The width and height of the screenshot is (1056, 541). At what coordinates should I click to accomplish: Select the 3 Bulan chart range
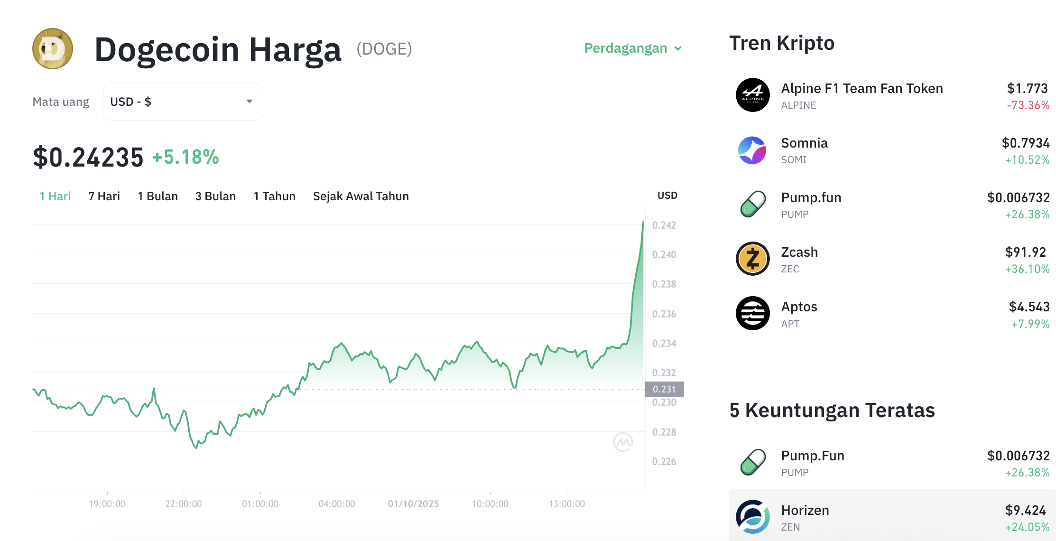click(x=215, y=196)
